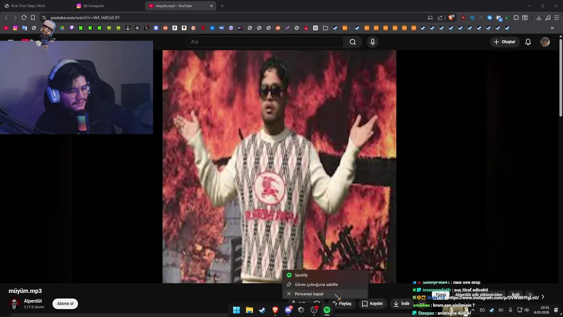Select the 'Alperdüt adlı yükleyiciden' chip
563x317 pixels.
coord(479,295)
